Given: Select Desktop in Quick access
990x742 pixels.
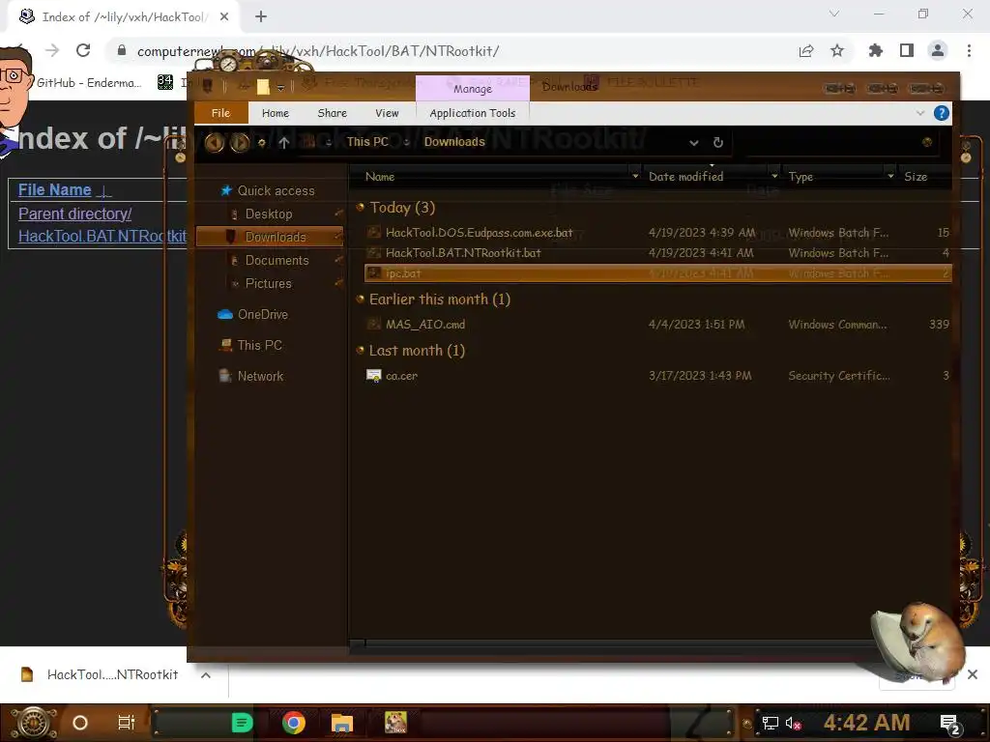Looking at the screenshot, I should [x=269, y=214].
